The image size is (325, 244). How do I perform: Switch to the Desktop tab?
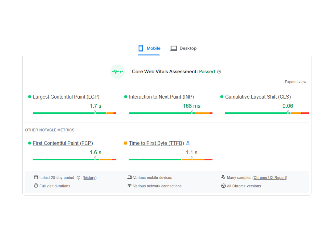point(183,48)
